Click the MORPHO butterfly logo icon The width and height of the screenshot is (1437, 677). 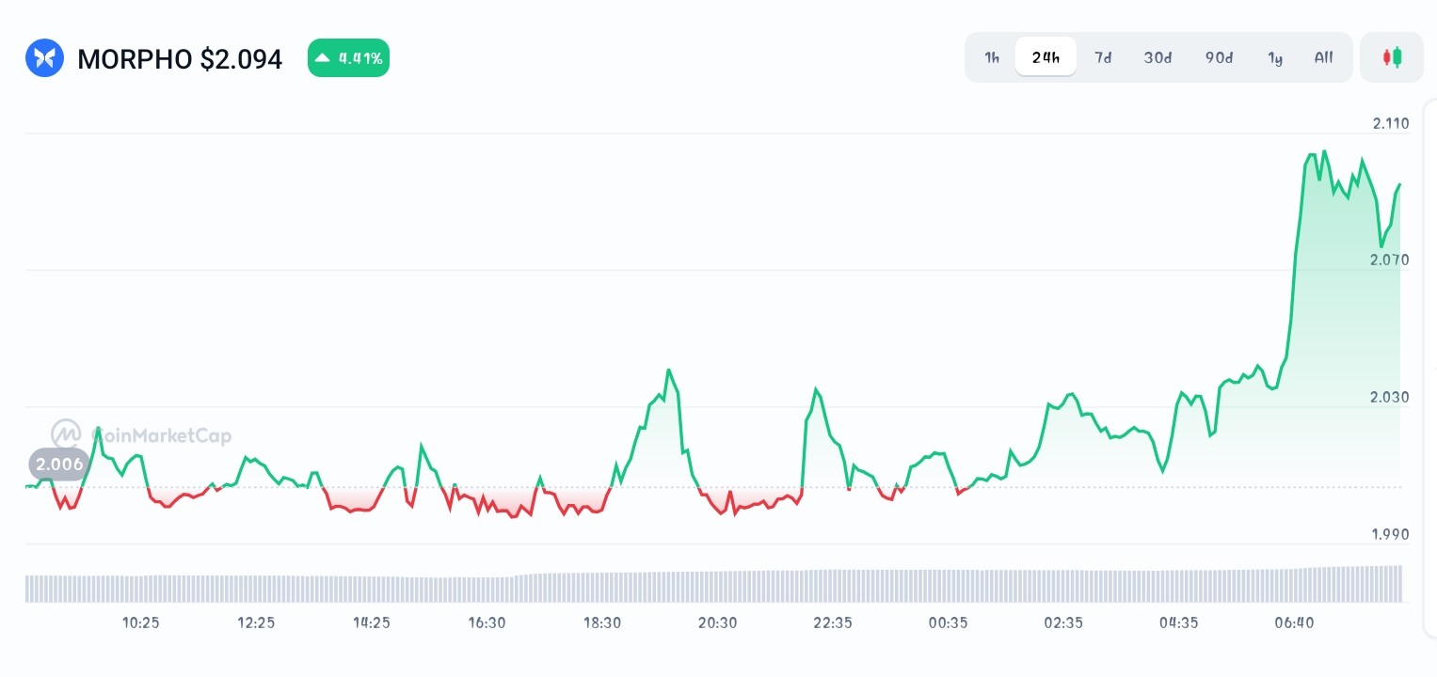(44, 58)
